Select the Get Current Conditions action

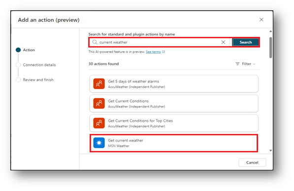174,104
